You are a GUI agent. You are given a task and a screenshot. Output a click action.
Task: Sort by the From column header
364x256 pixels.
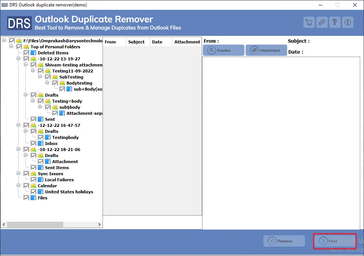(114, 42)
